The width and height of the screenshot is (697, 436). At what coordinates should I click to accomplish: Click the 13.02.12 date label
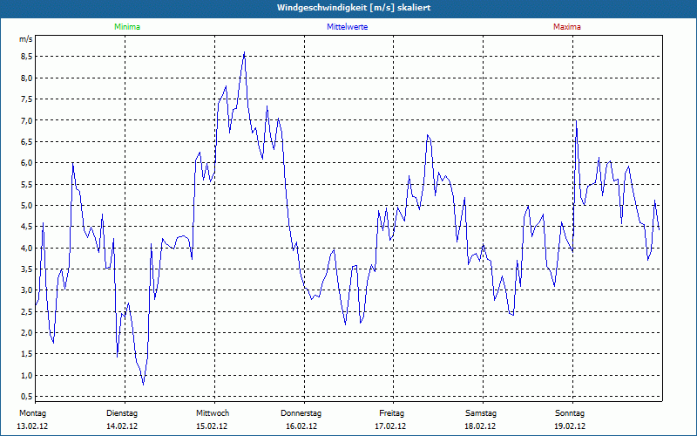coord(32,426)
